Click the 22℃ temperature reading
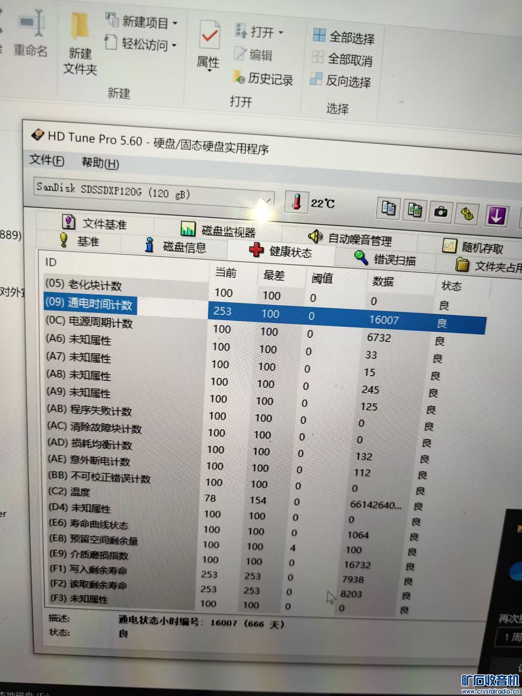 [323, 203]
